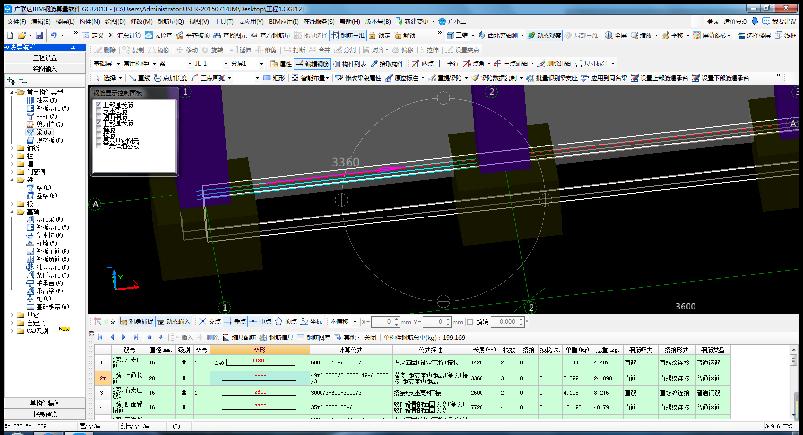Viewport: 803px width, 435px height.
Task: Click 批量识别梁支座 tool
Action: [x=552, y=78]
